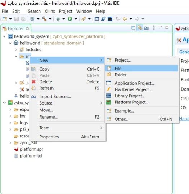Click Import Sources... in context menu
The width and height of the screenshot is (189, 194).
67,97
